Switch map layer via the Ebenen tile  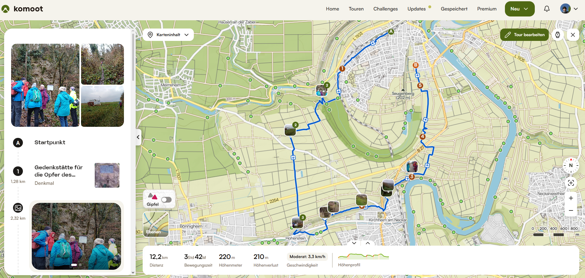pos(156,224)
